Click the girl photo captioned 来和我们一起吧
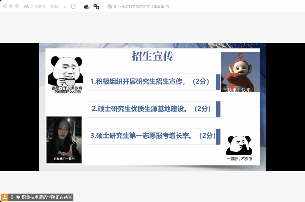The image size is (305, 202). click(x=64, y=140)
